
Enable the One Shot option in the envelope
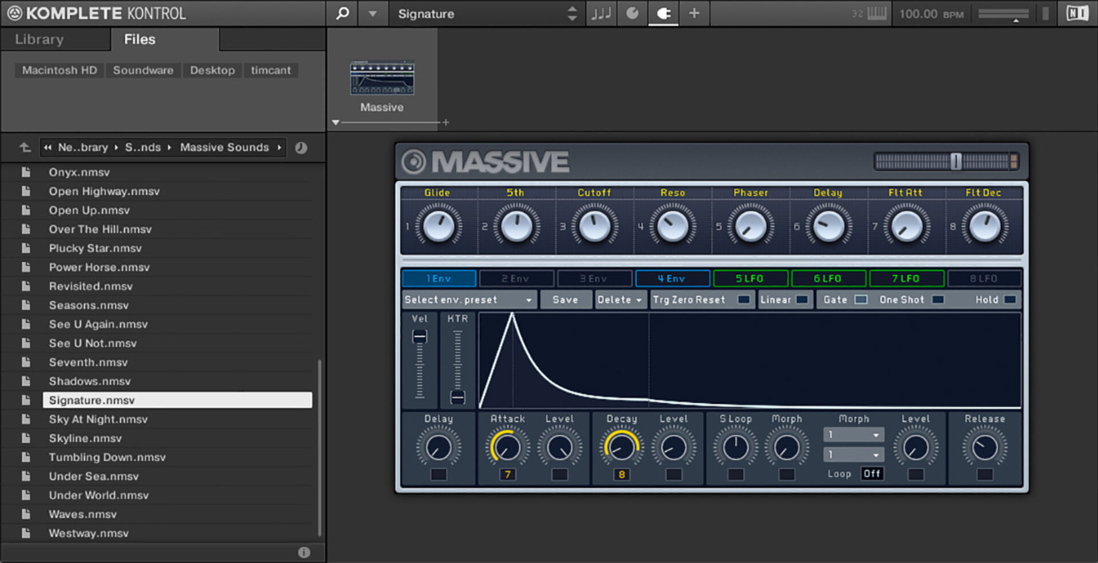coord(937,300)
